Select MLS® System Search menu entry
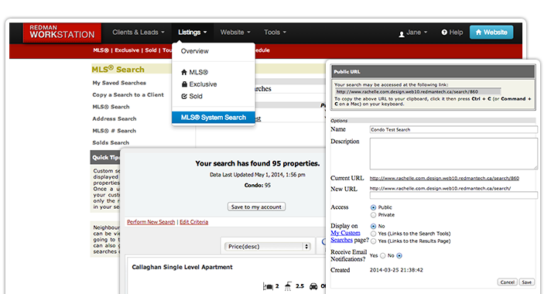551x294 pixels. coord(214,118)
